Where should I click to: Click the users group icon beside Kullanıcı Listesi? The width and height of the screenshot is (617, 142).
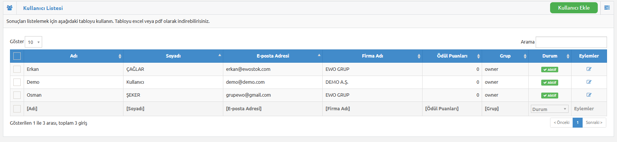pyautogui.click(x=10, y=8)
